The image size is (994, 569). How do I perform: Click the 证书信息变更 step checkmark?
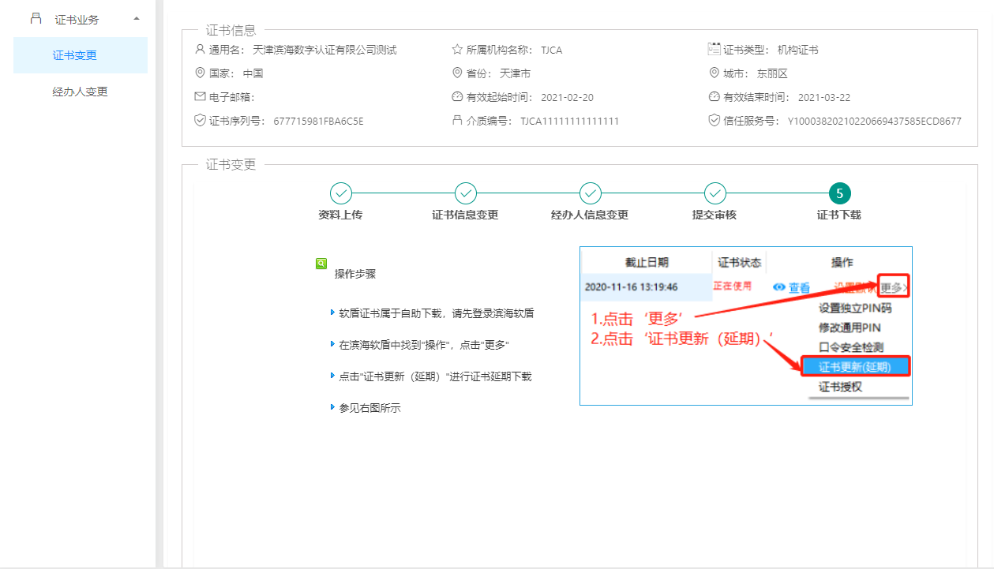point(465,193)
